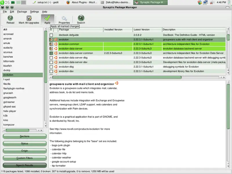Click the Ubuntu logo in the description heading
Image resolution: width=232 pixels, height=174 pixels.
117,83
